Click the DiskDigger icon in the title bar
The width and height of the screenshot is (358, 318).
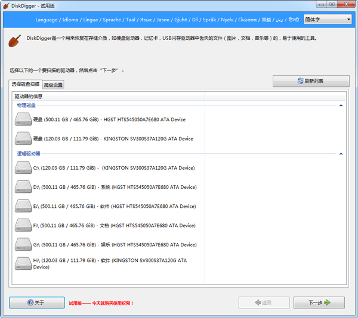(6, 6)
